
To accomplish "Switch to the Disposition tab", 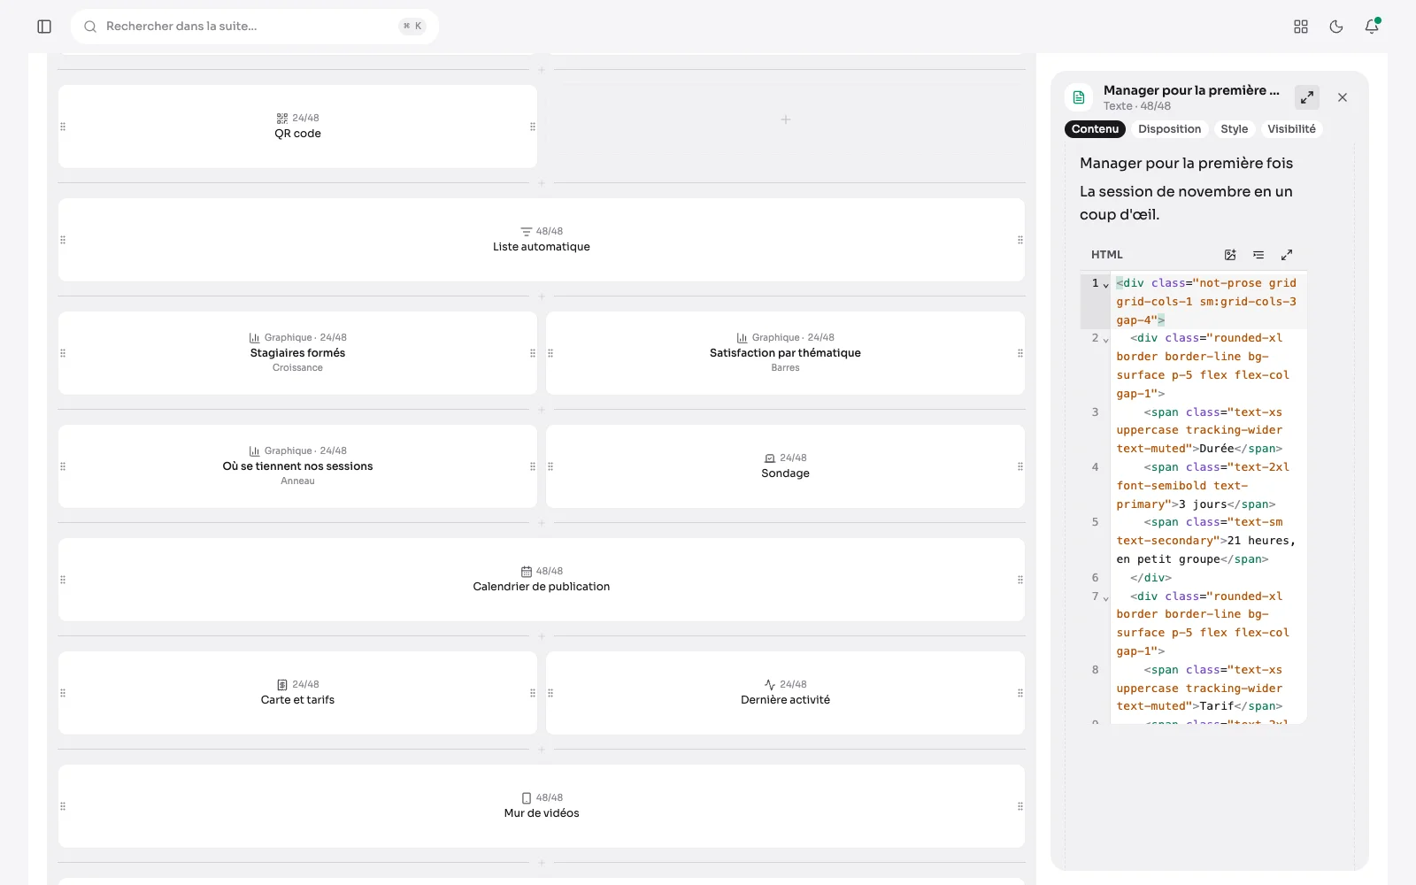I will click(1169, 129).
